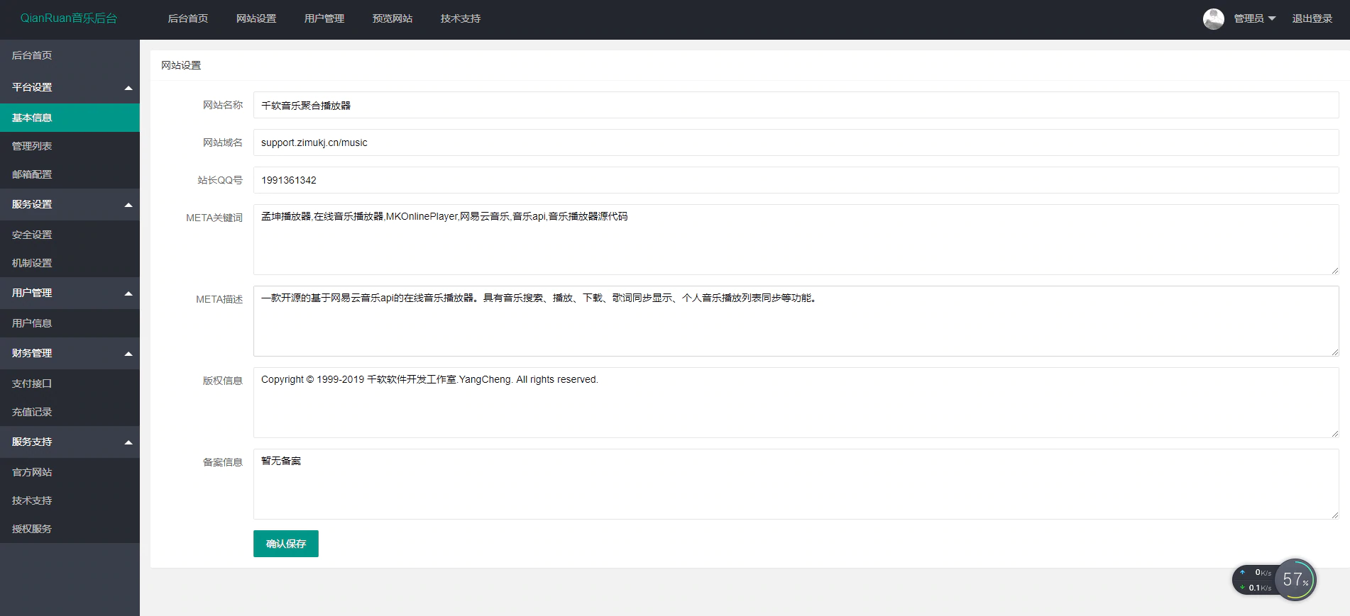The width and height of the screenshot is (1350, 616).
Task: Select 后台首页 in the sidebar
Action: click(70, 55)
